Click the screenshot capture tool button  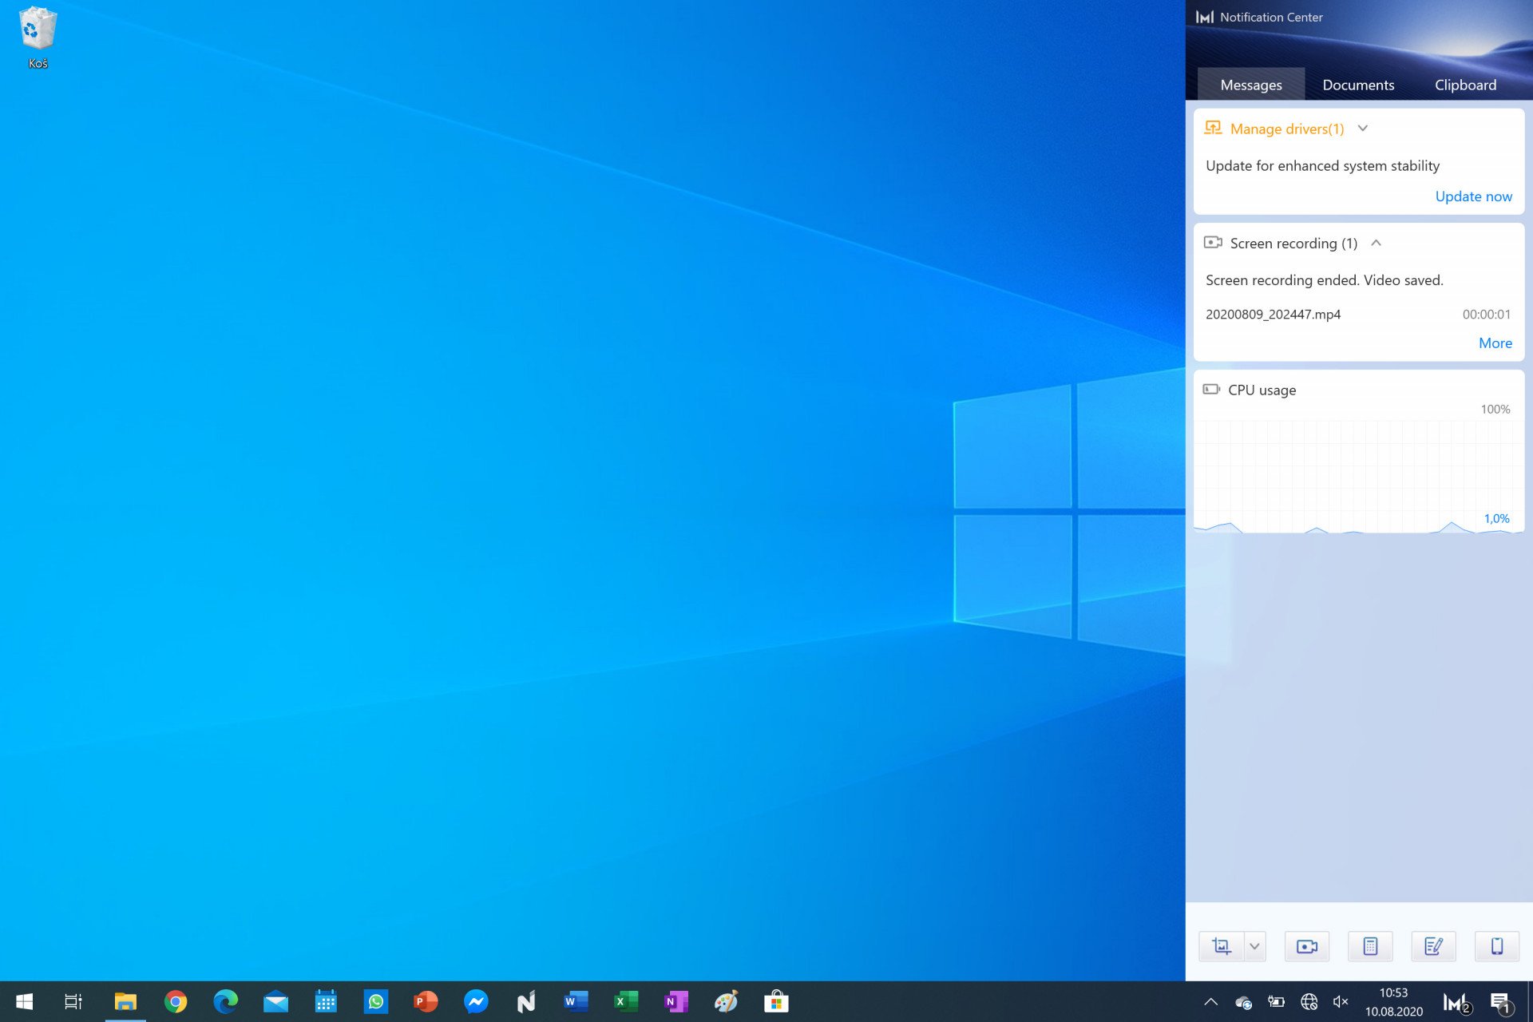(x=1221, y=946)
